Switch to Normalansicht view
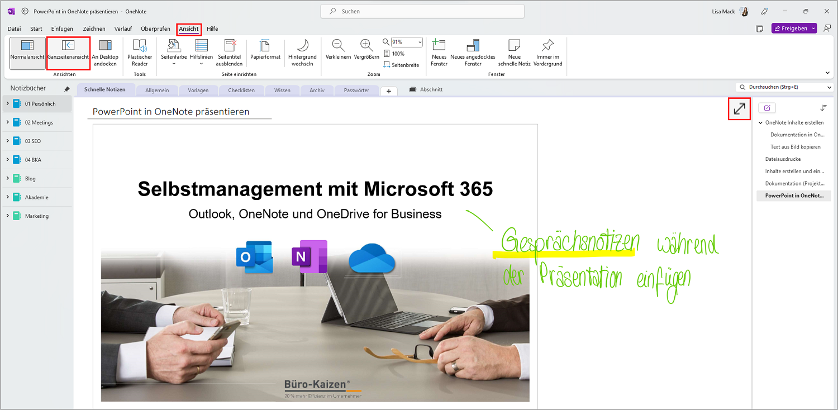 click(27, 53)
